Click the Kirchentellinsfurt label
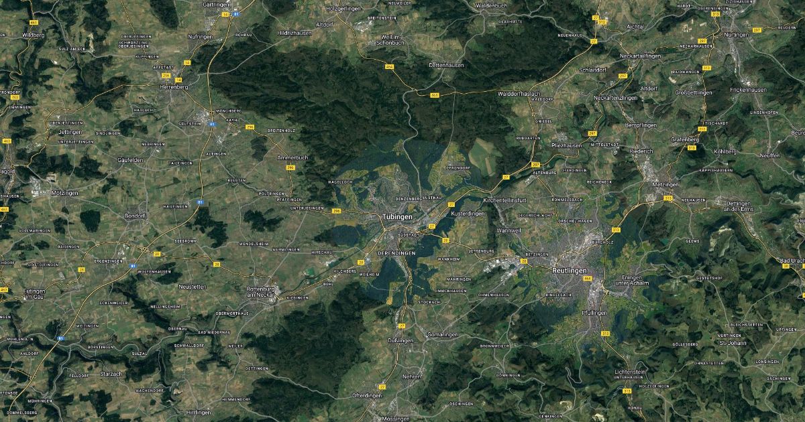The image size is (805, 422). (504, 200)
